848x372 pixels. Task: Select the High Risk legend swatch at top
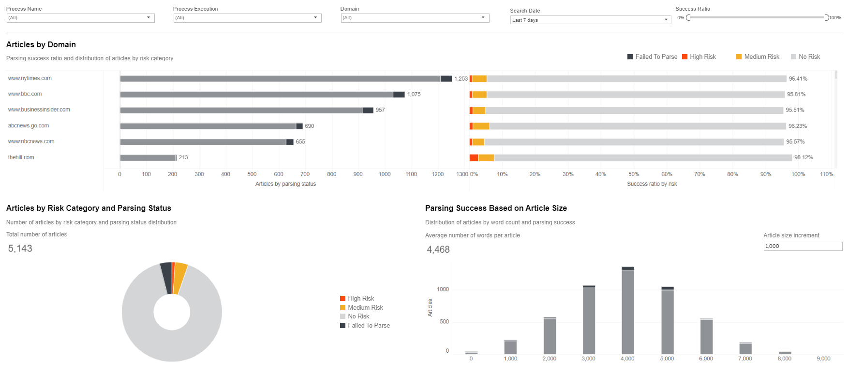click(x=685, y=57)
